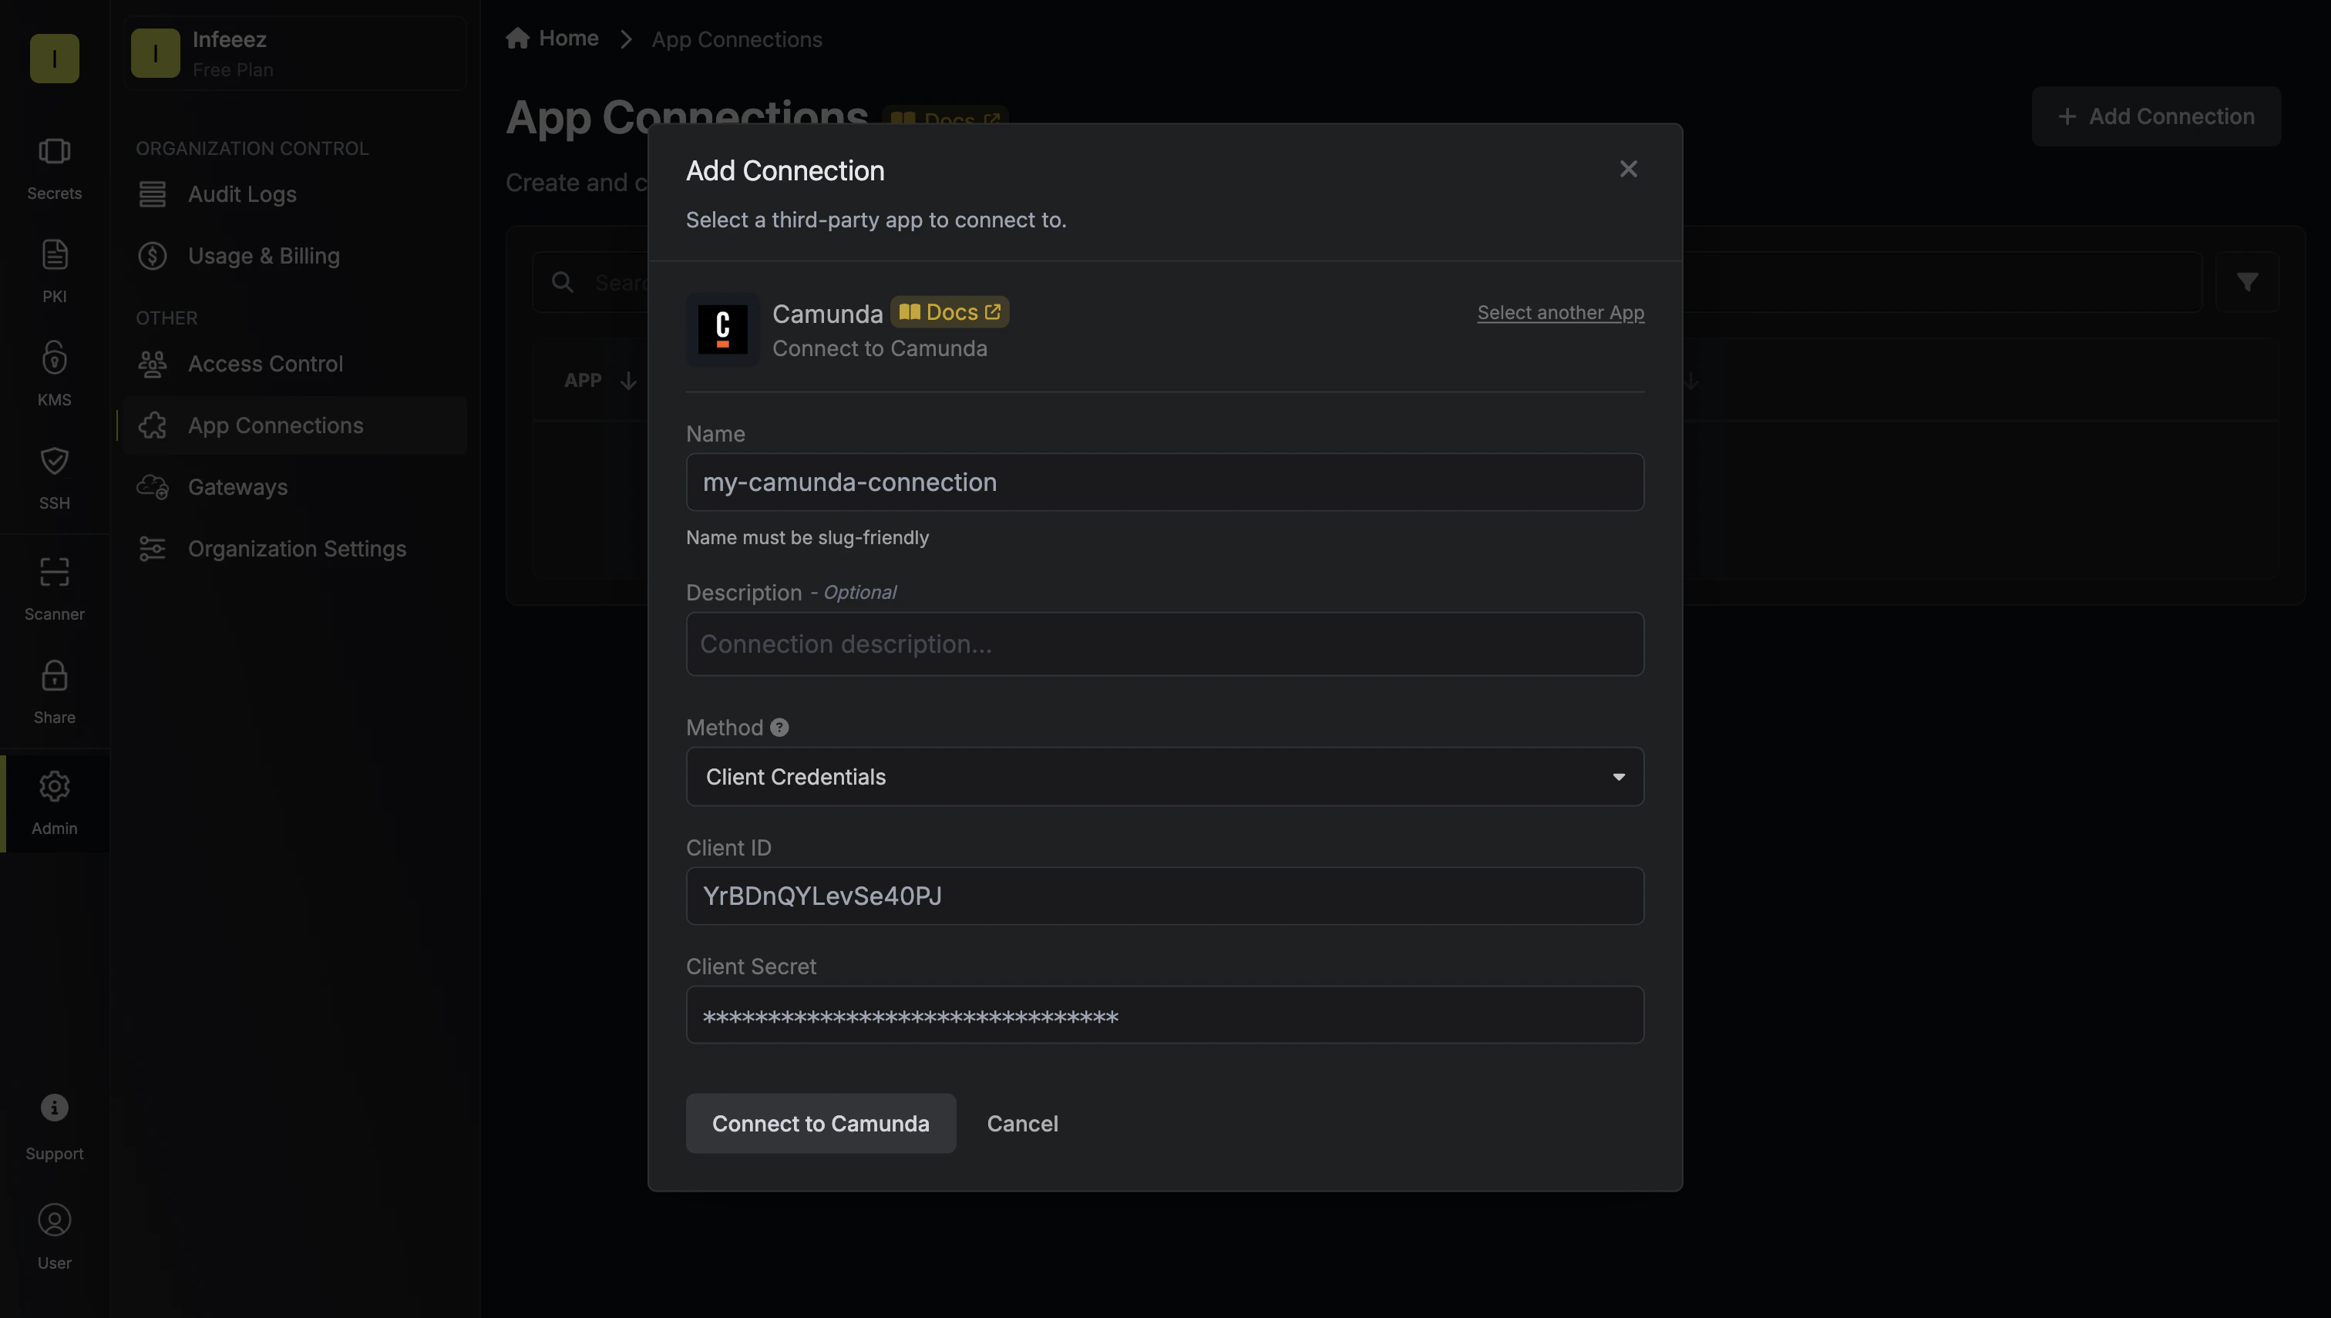
Task: Open Gateways page
Action: (295, 486)
